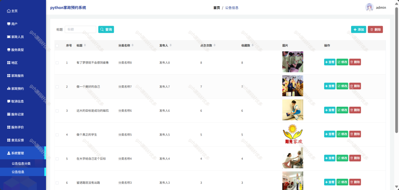The height and width of the screenshot is (190, 399).
Task: Check the checkbox for row 6
Action: point(57,183)
